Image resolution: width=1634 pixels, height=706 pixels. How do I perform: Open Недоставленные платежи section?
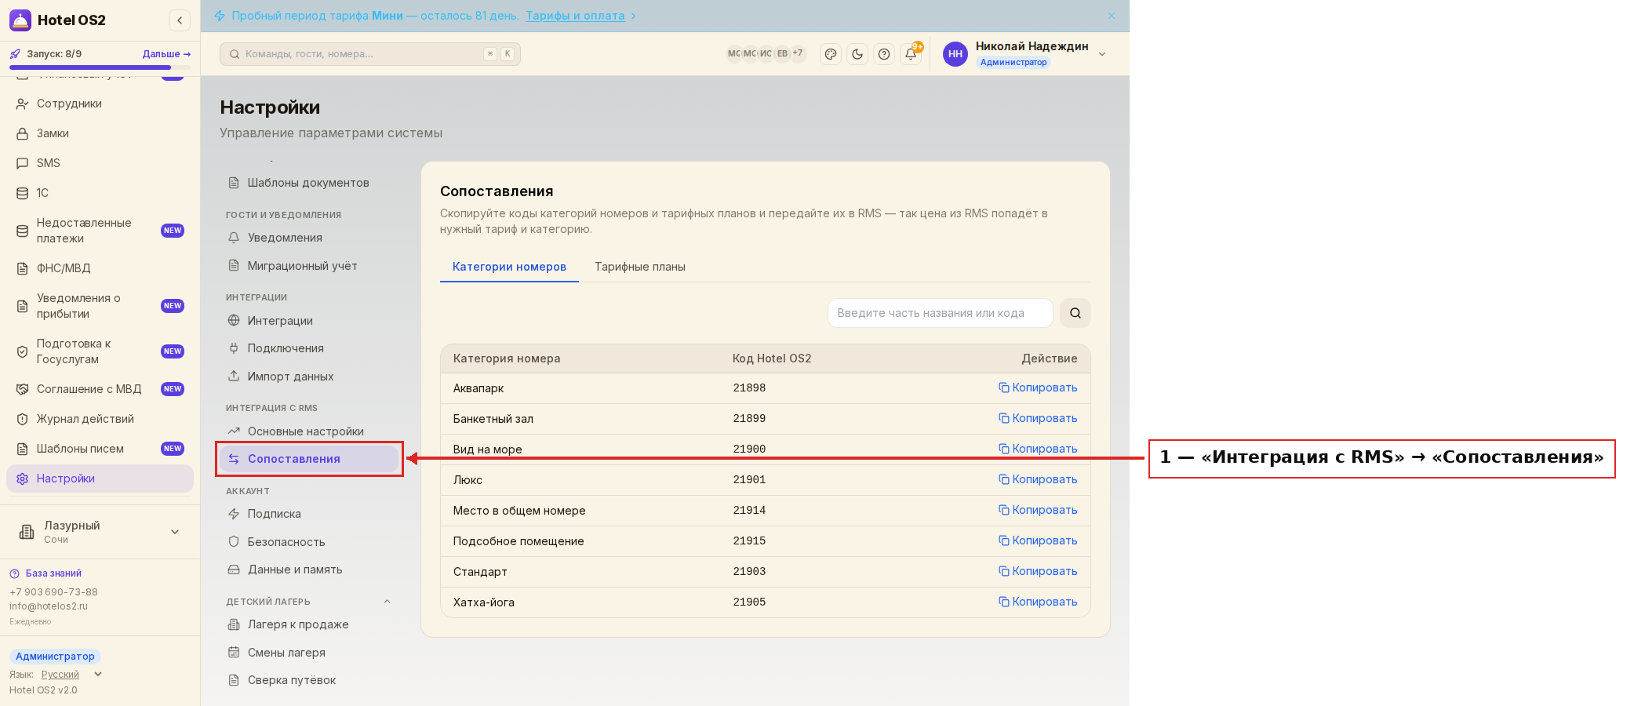click(x=100, y=231)
